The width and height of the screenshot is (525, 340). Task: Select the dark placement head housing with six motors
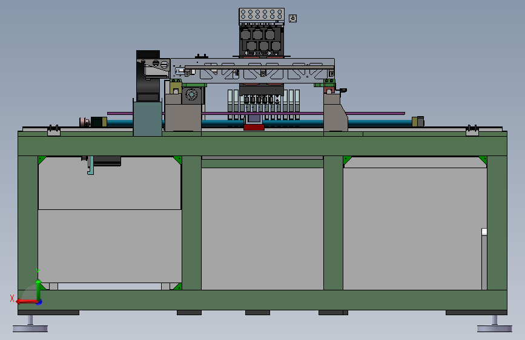click(262, 41)
